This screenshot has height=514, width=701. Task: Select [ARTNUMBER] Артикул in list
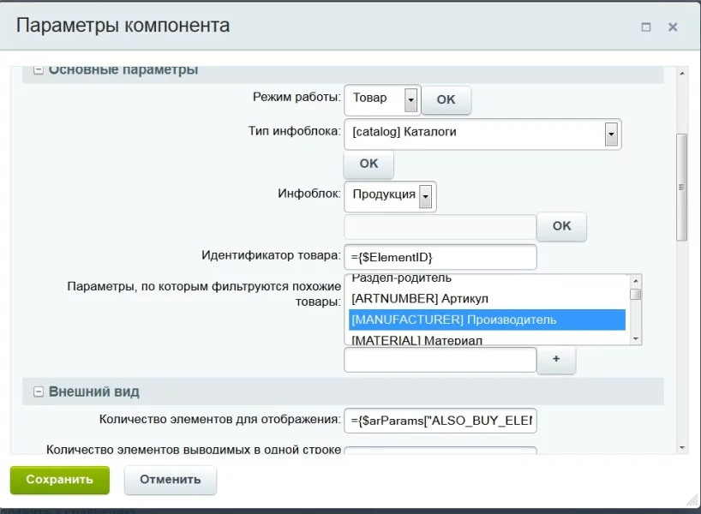[487, 298]
